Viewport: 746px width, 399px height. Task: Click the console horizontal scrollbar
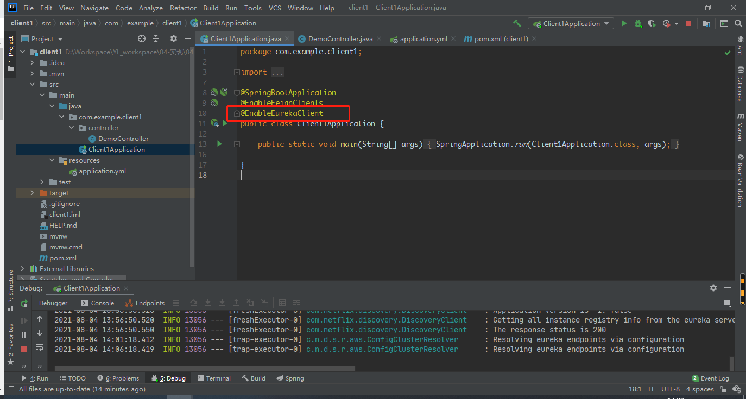(x=205, y=368)
